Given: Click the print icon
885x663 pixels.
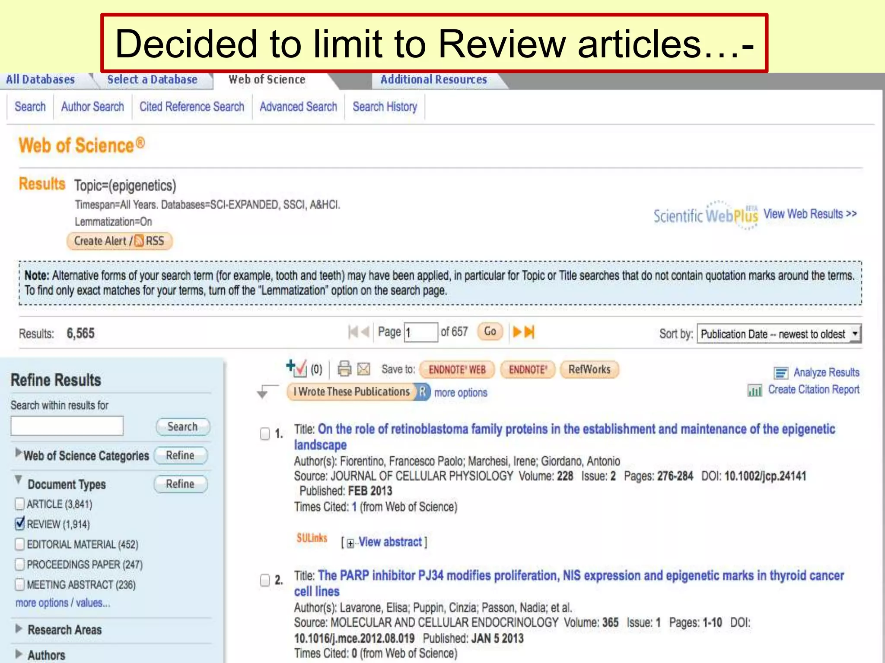Looking at the screenshot, I should coord(344,369).
